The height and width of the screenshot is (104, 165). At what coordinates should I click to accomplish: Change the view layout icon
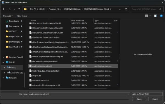click(147, 16)
